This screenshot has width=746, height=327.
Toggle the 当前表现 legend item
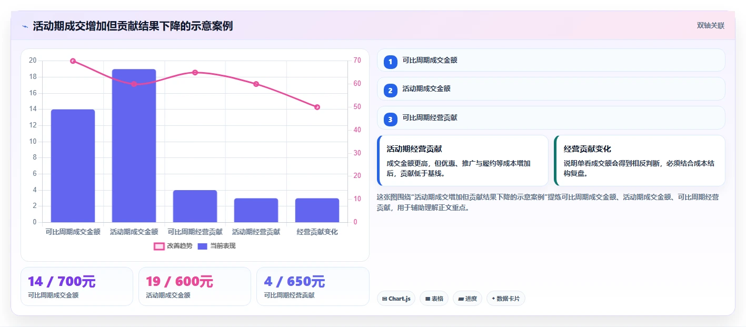[216, 246]
